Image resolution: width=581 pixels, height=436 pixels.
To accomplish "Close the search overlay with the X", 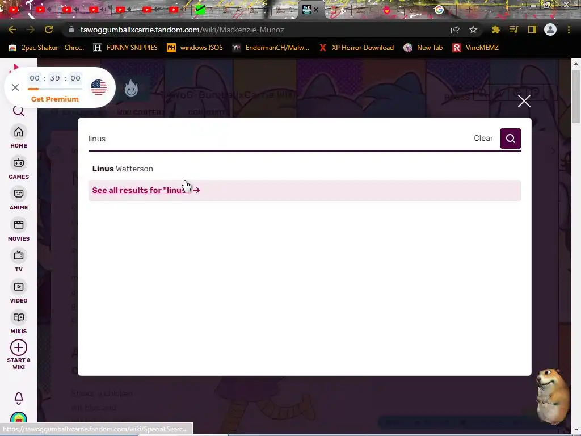I will click(x=524, y=101).
